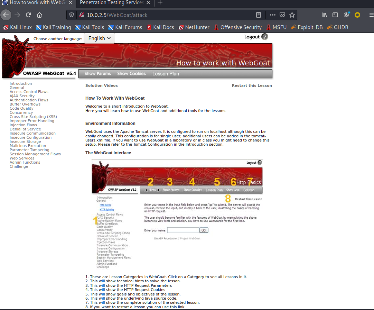
Task: Open the Injection Flaws category
Action: tap(24, 125)
